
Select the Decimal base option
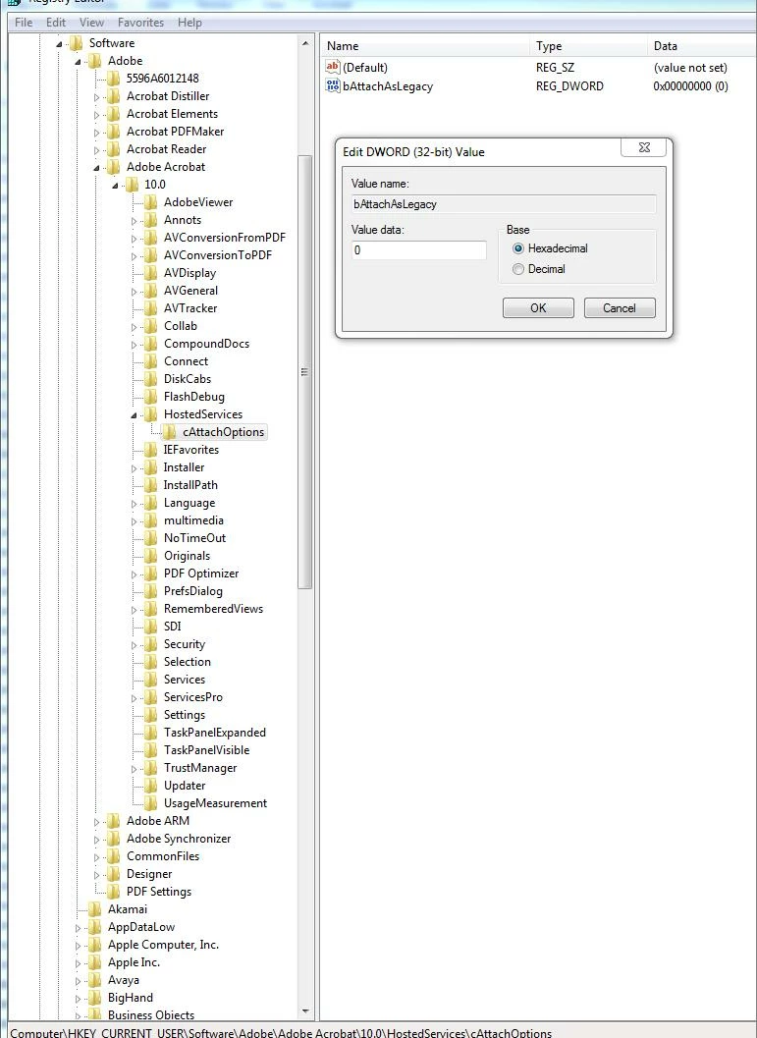coord(518,269)
